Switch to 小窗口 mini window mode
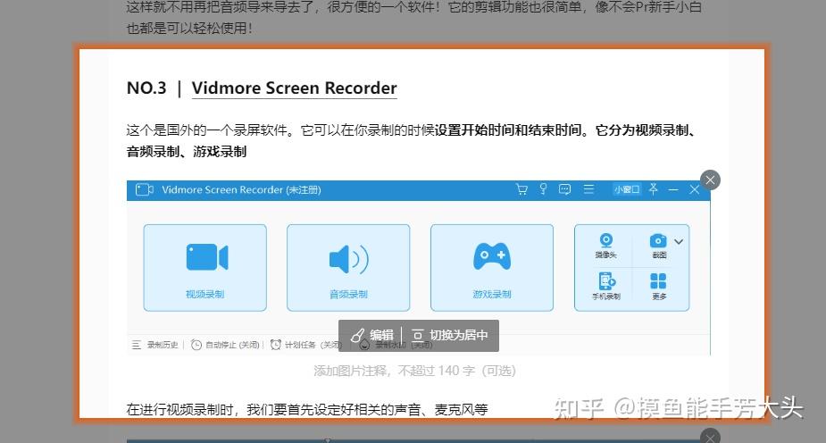826x443 pixels. [x=627, y=189]
